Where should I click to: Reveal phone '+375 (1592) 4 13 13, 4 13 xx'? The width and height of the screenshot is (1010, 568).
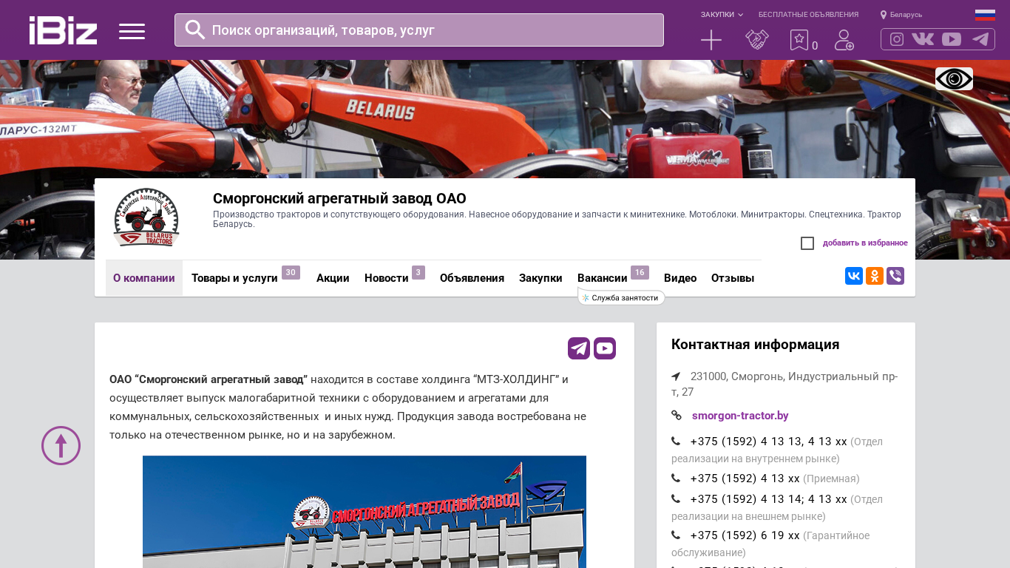click(769, 442)
